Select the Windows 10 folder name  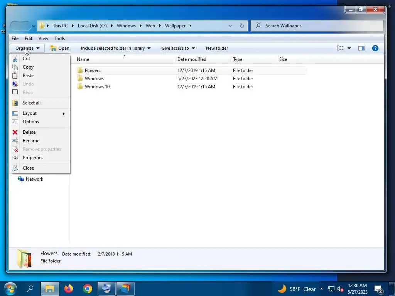(x=97, y=87)
